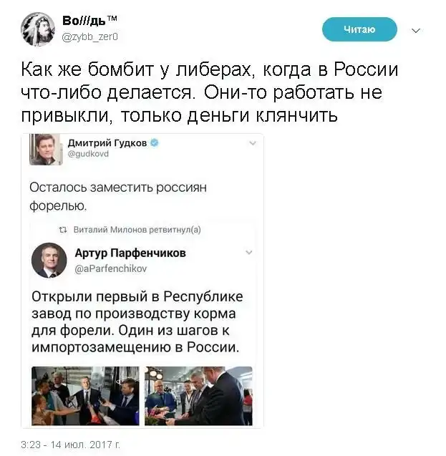
Task: Expand the tweet options chevron beside Читаю
Action: [x=417, y=31]
